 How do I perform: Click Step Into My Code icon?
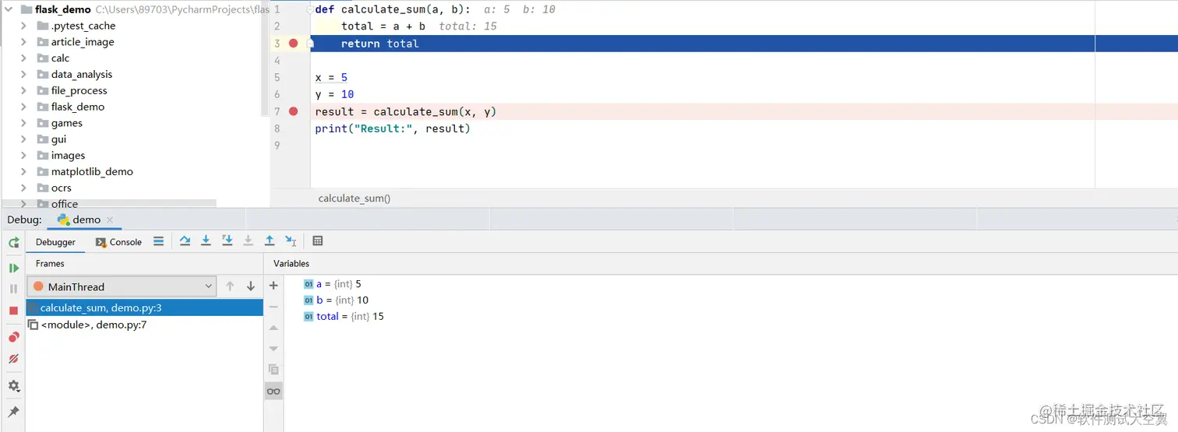[227, 241]
